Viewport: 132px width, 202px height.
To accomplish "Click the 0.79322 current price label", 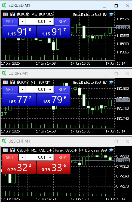I will coord(123,160).
